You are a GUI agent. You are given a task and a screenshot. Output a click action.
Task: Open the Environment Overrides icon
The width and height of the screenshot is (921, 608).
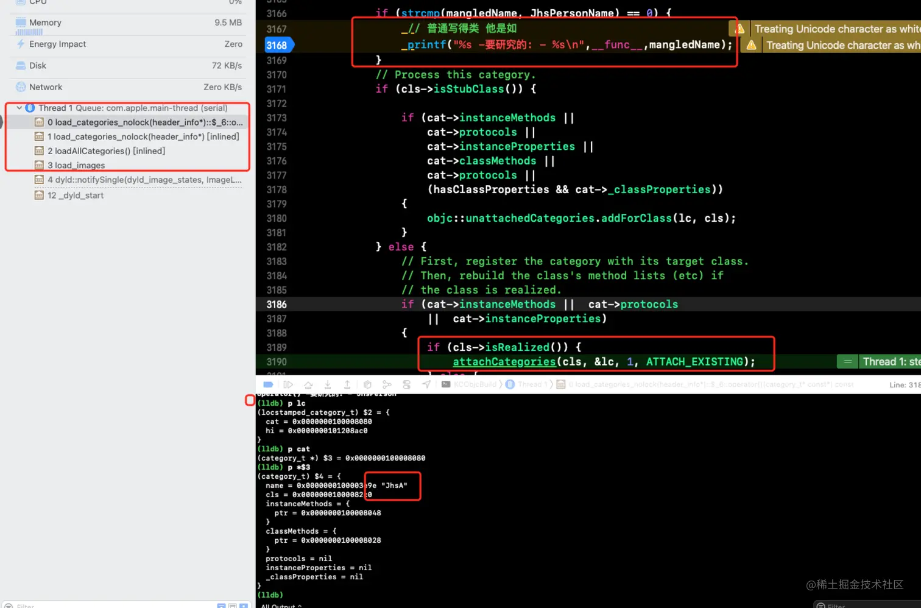pos(407,384)
